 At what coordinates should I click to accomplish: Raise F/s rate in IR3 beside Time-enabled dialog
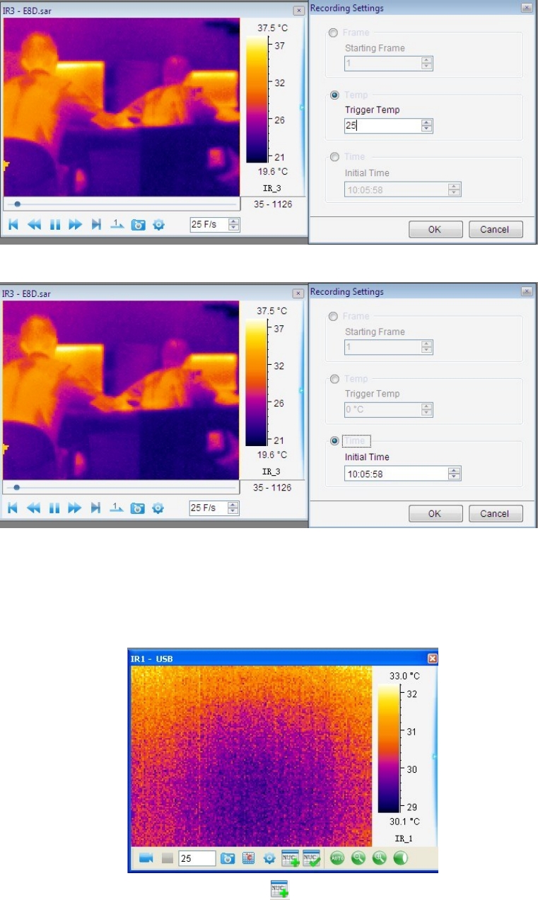pos(234,504)
